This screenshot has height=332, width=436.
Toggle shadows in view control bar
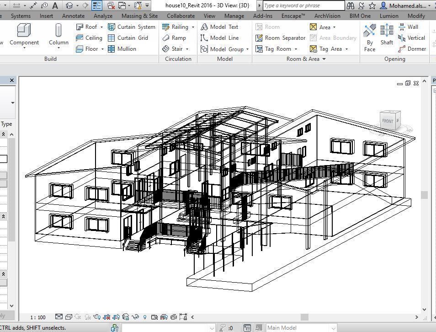pos(88,317)
